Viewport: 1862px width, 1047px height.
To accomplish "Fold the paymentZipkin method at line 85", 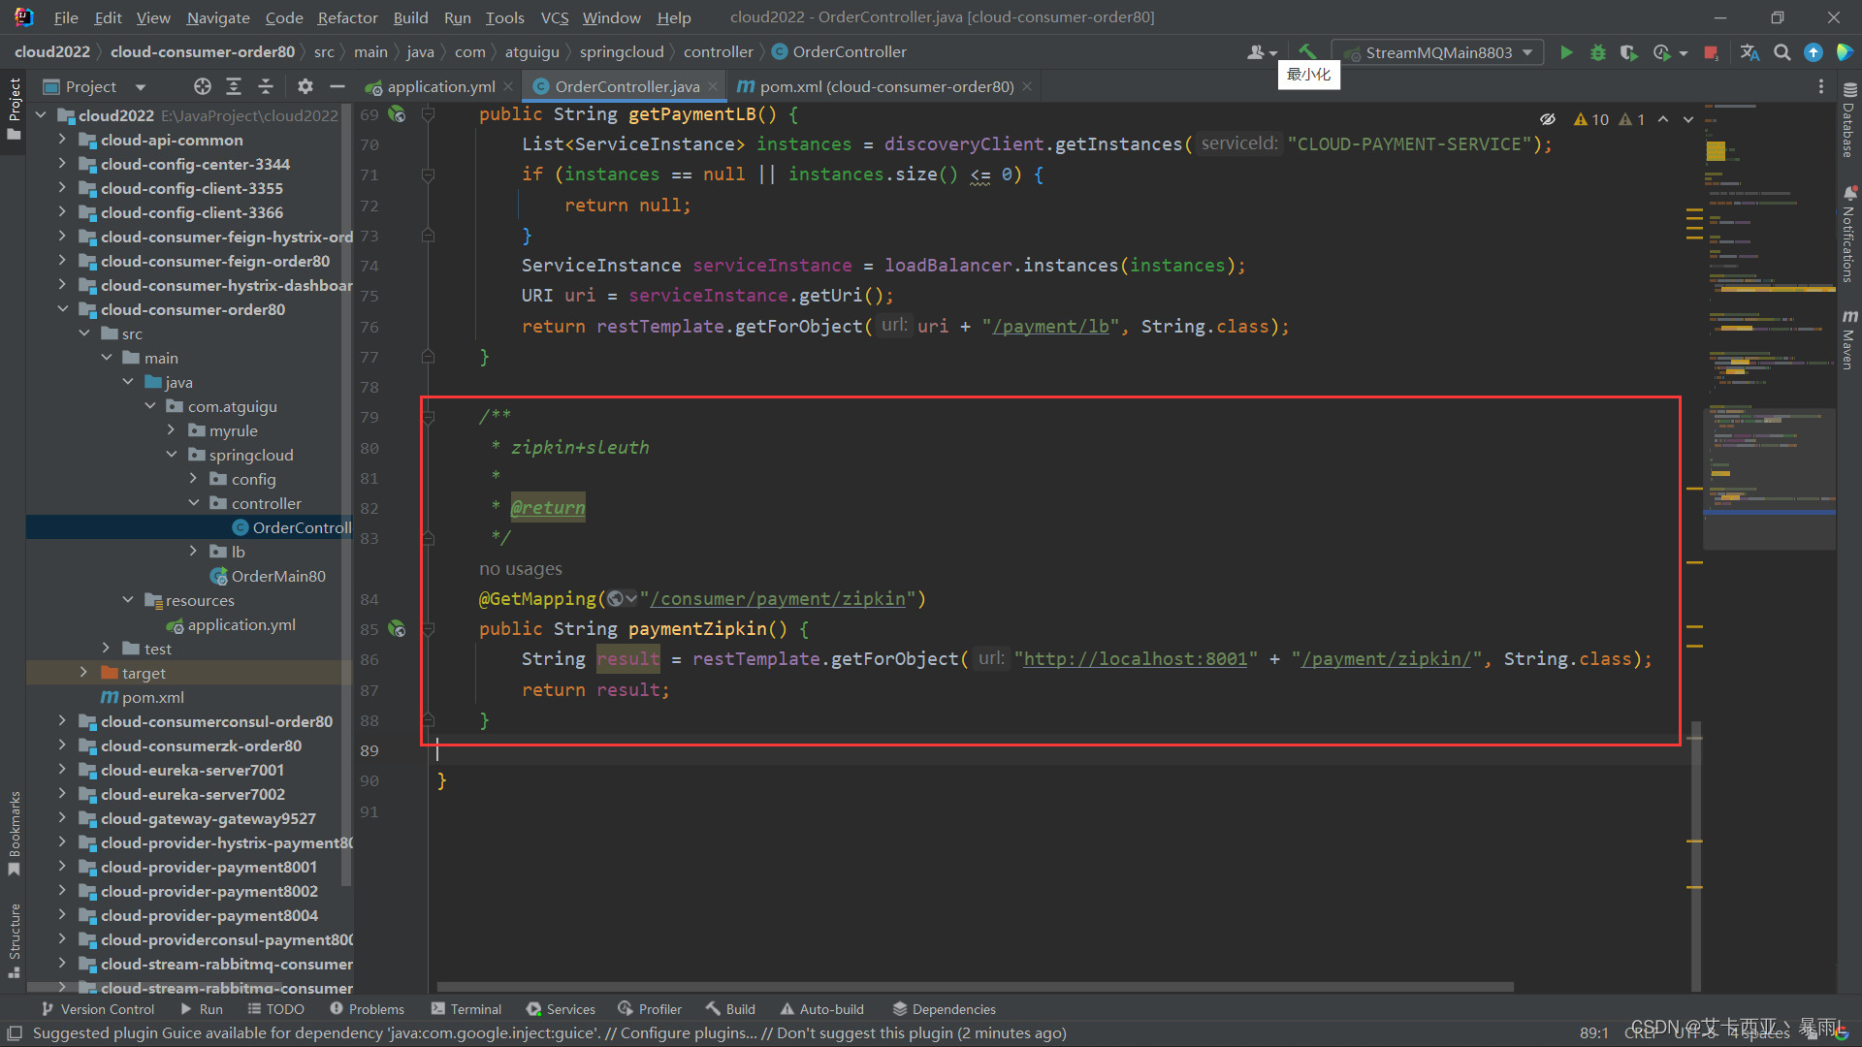I will tap(428, 629).
